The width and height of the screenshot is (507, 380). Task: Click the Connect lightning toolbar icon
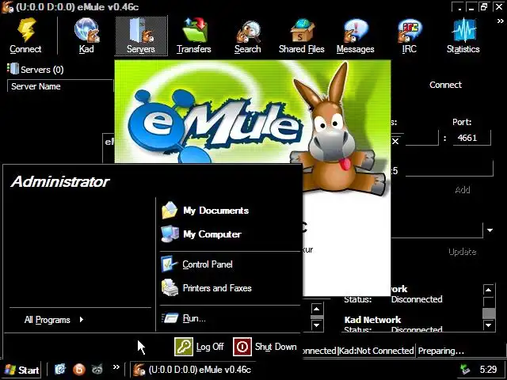click(x=25, y=36)
